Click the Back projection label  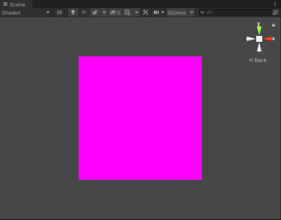(258, 60)
